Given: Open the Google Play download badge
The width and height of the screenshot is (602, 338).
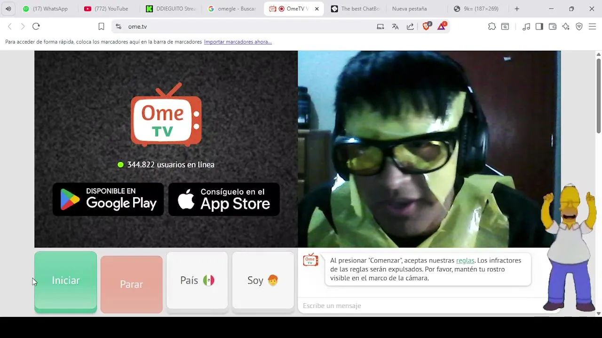Looking at the screenshot, I should coord(108,200).
